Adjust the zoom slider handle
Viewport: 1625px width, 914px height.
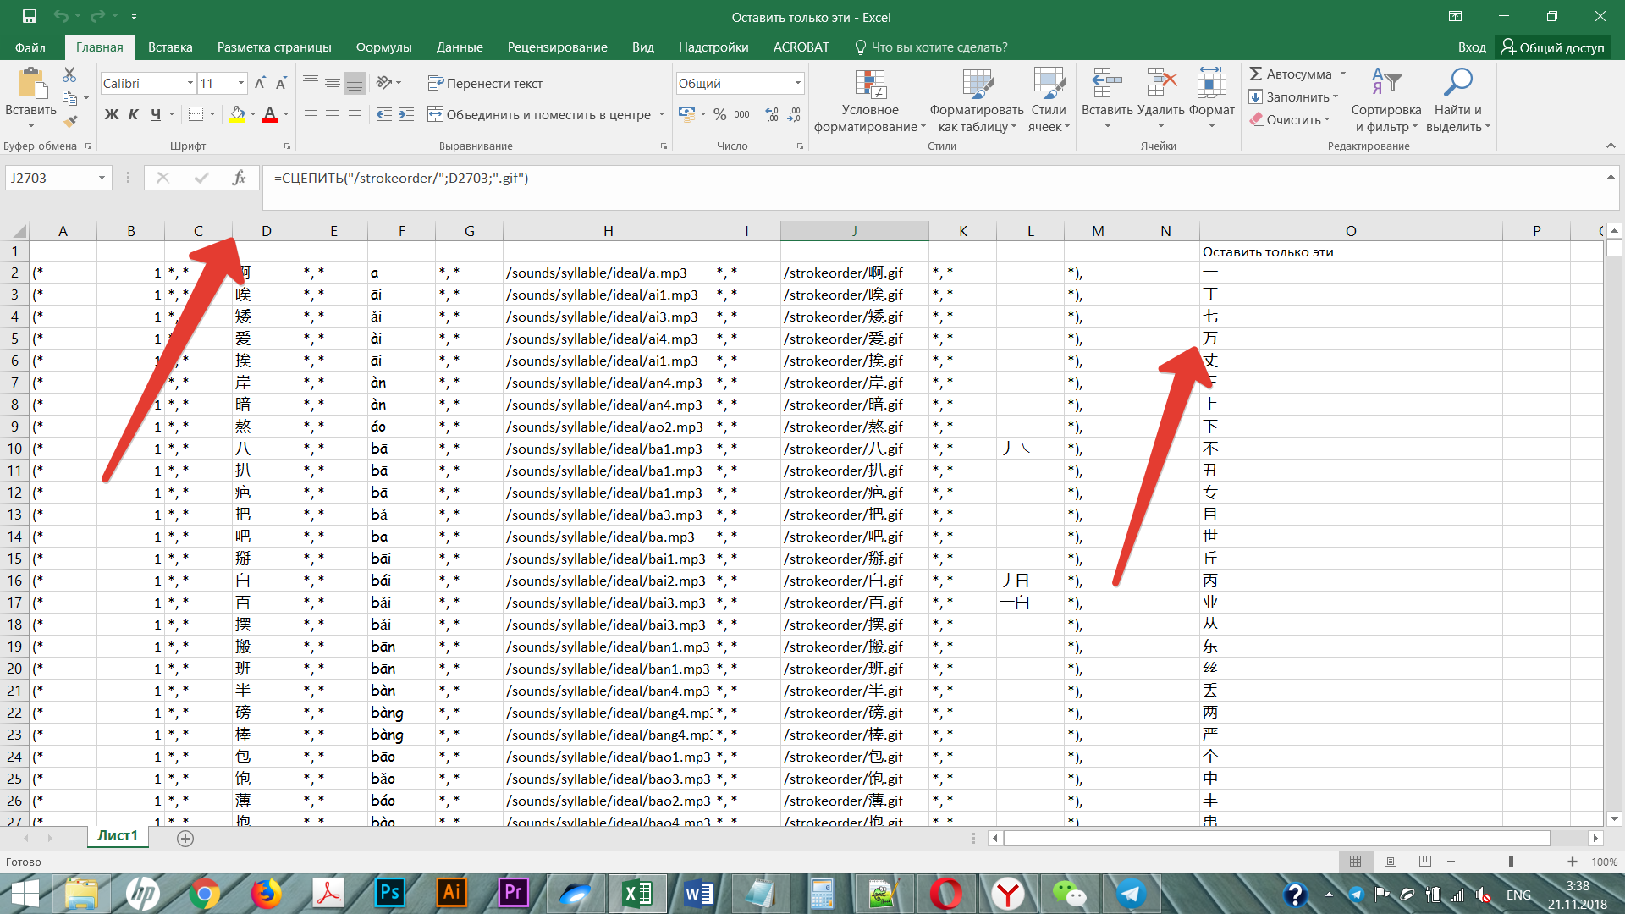click(x=1511, y=862)
